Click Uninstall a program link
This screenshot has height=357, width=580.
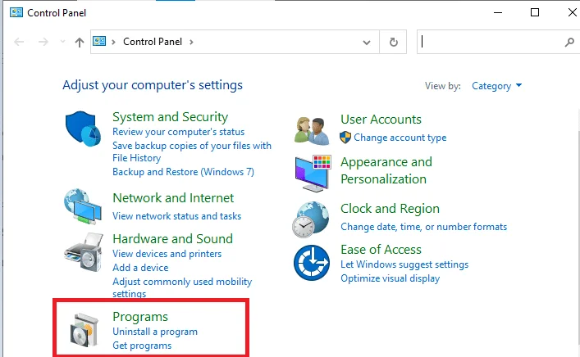point(155,332)
